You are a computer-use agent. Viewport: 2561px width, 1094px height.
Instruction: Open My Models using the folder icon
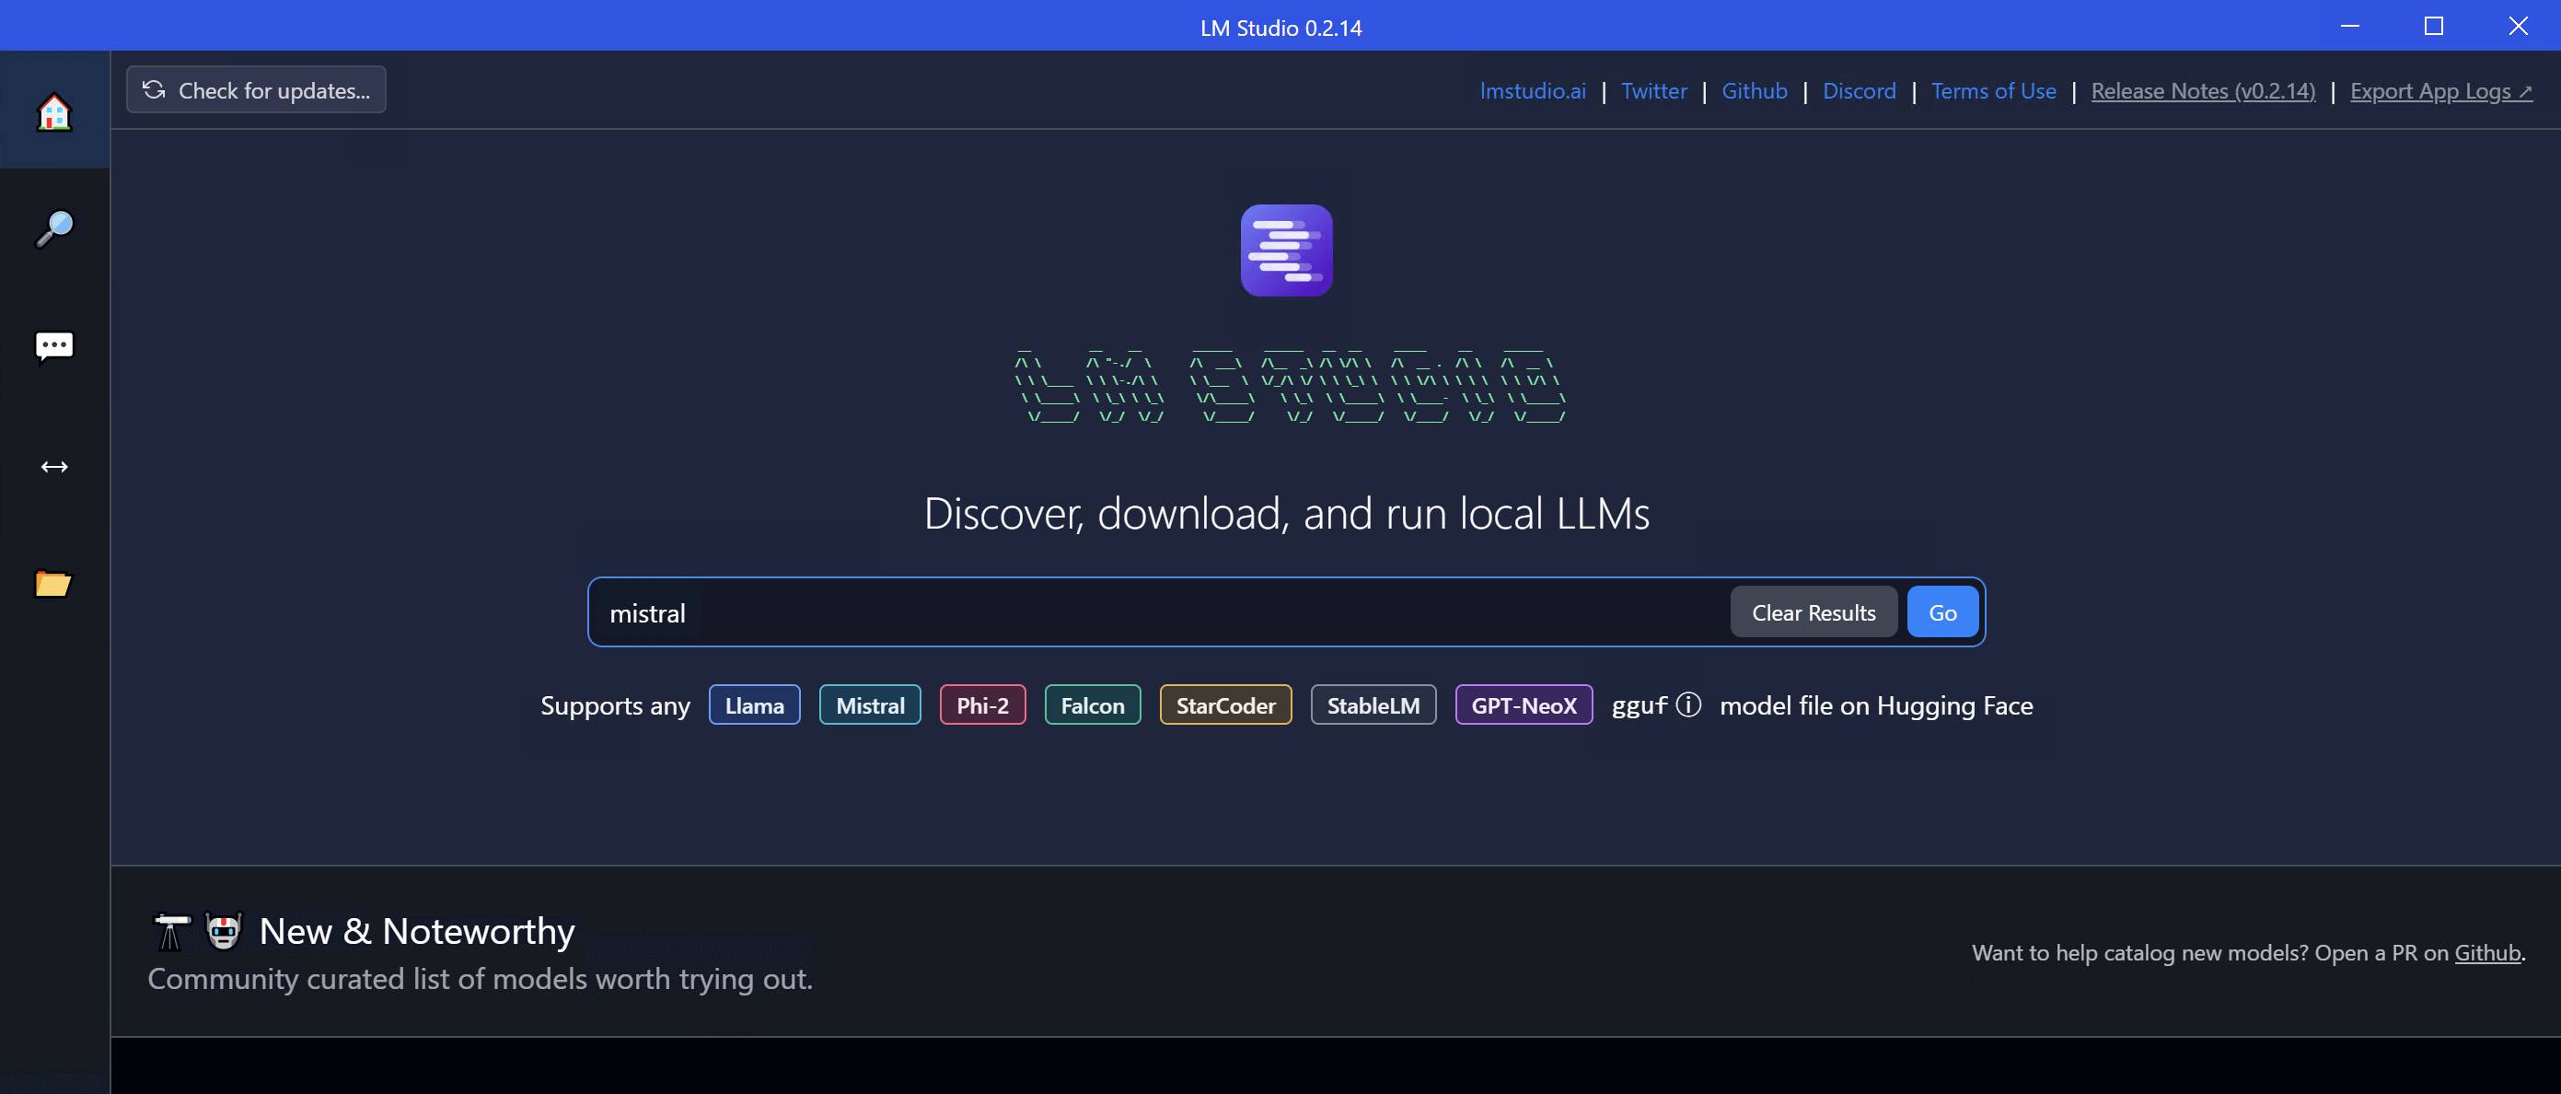click(x=54, y=585)
